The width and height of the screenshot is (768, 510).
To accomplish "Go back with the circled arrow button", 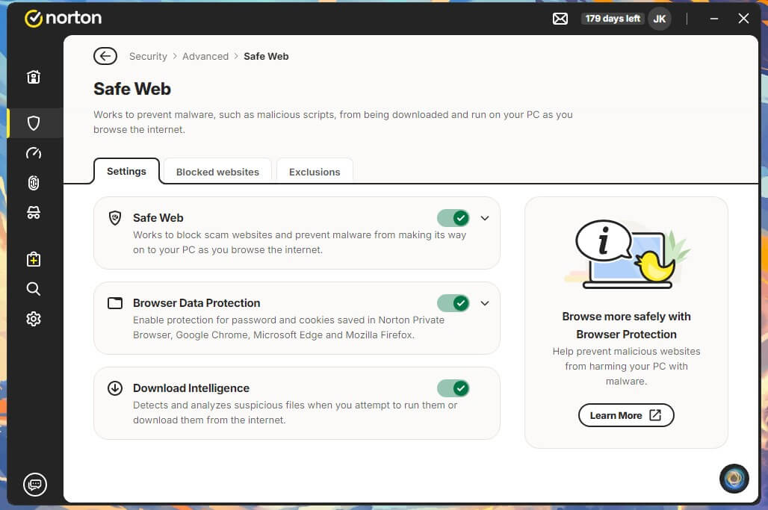I will click(x=105, y=56).
